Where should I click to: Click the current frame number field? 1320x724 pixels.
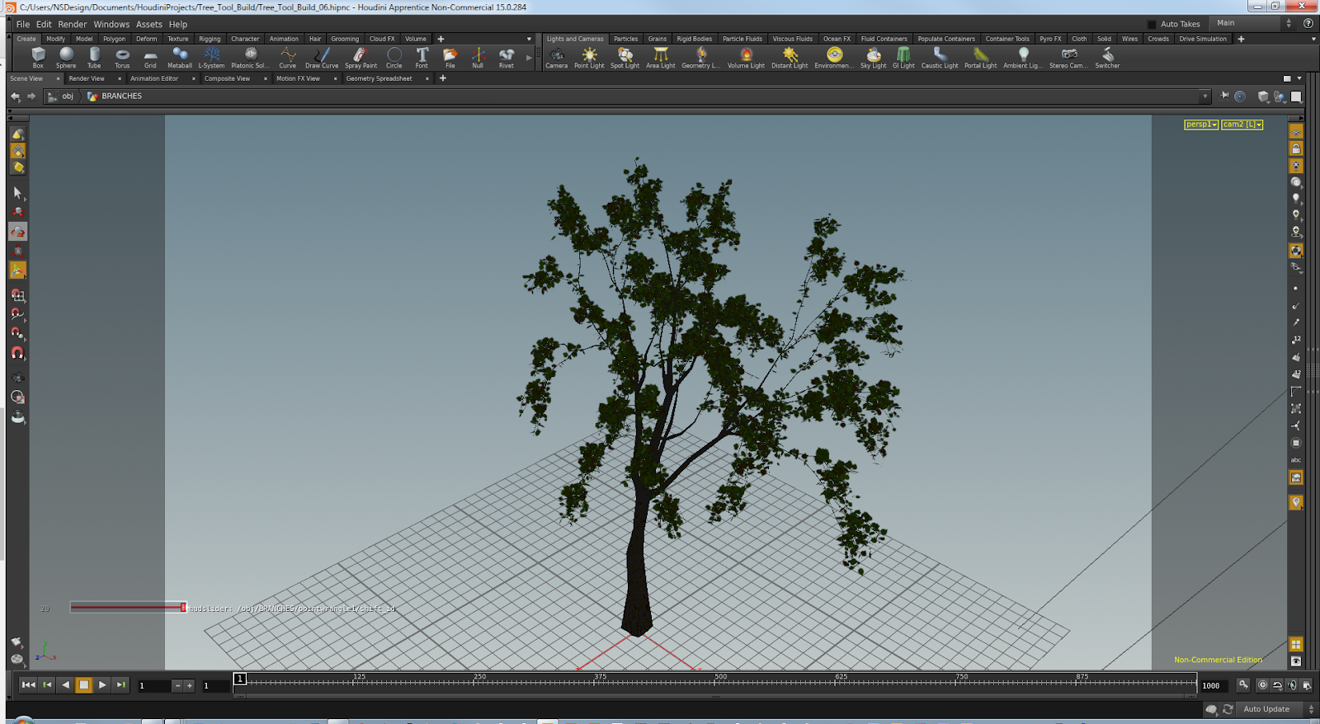pyautogui.click(x=155, y=685)
